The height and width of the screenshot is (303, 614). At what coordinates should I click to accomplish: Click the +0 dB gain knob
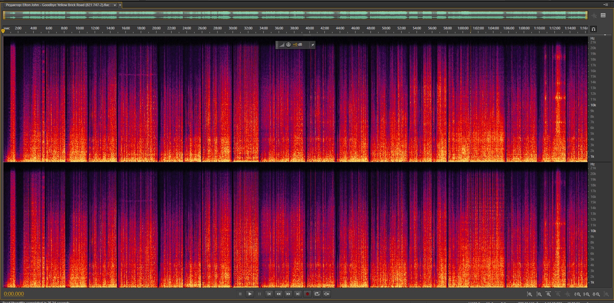pyautogui.click(x=288, y=45)
